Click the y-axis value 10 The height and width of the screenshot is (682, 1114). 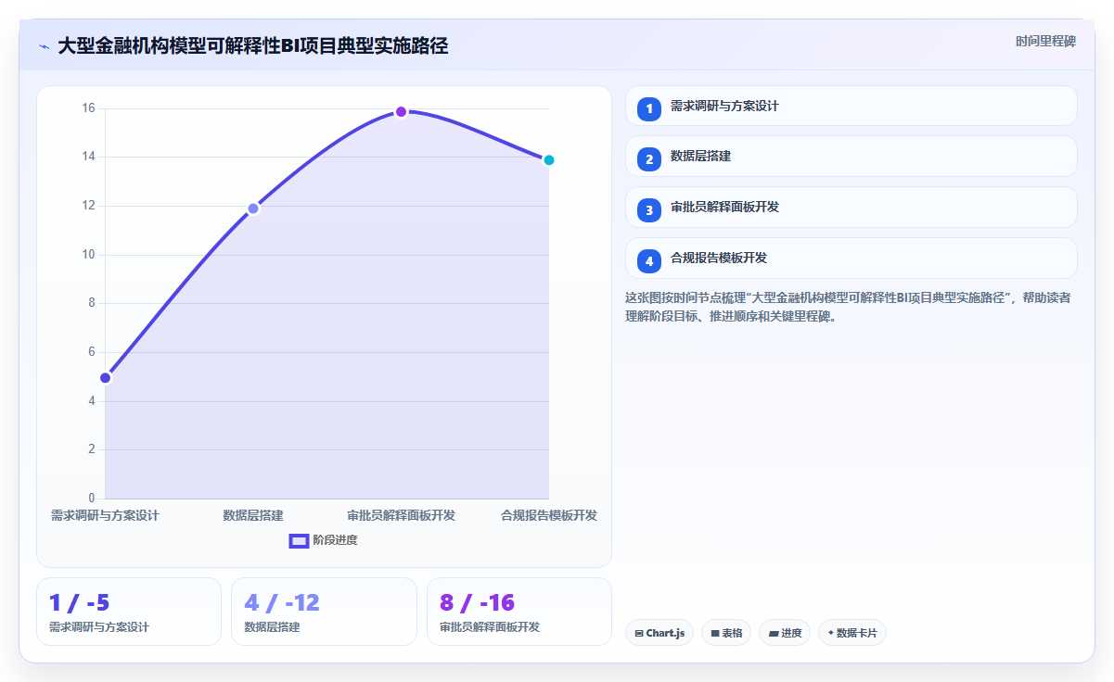point(89,255)
